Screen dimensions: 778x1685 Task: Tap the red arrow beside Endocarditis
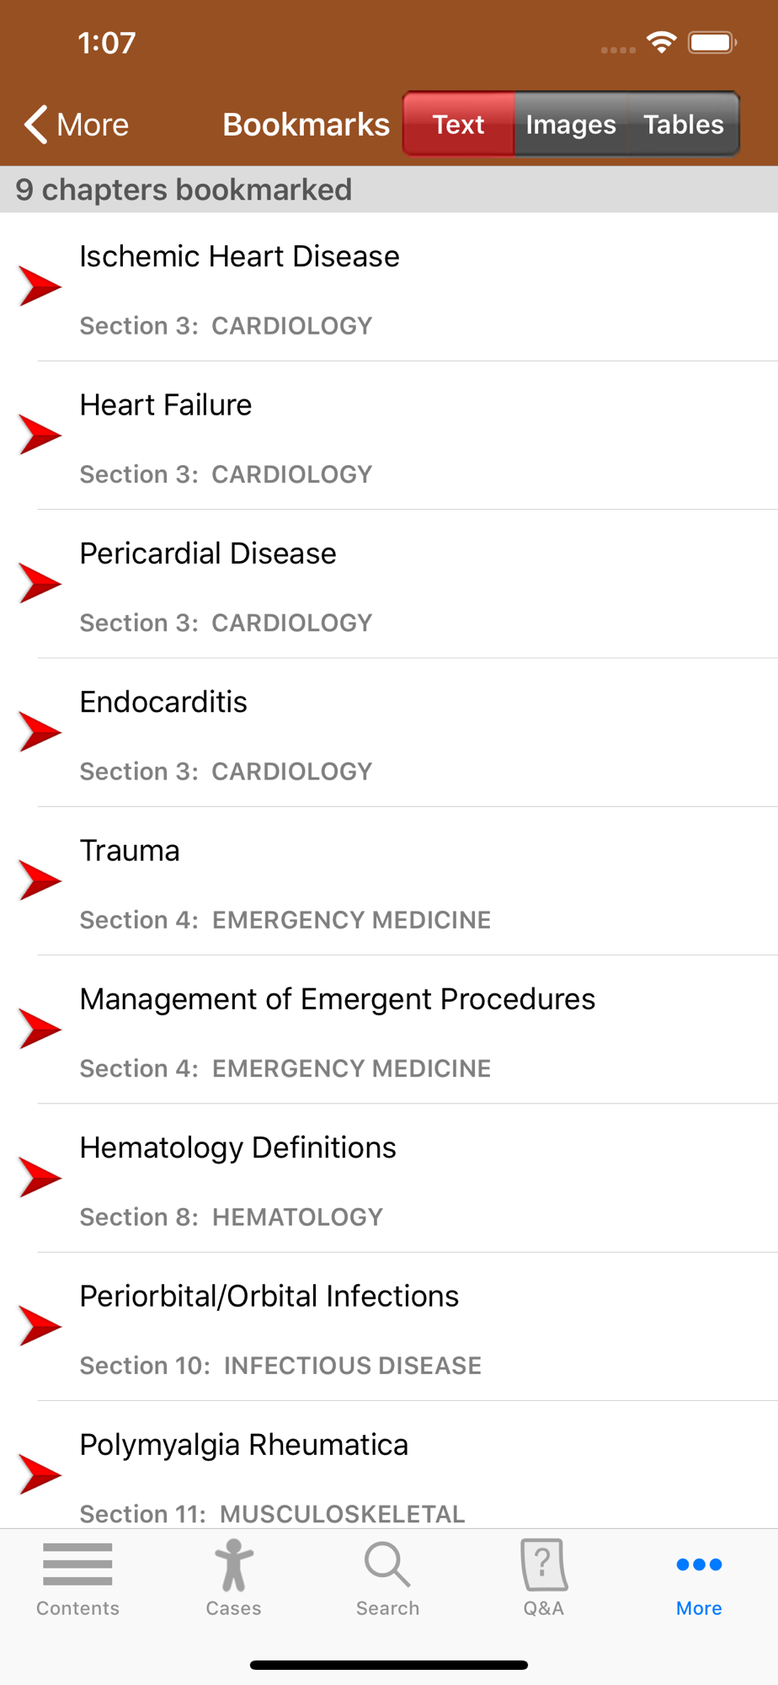tap(40, 732)
